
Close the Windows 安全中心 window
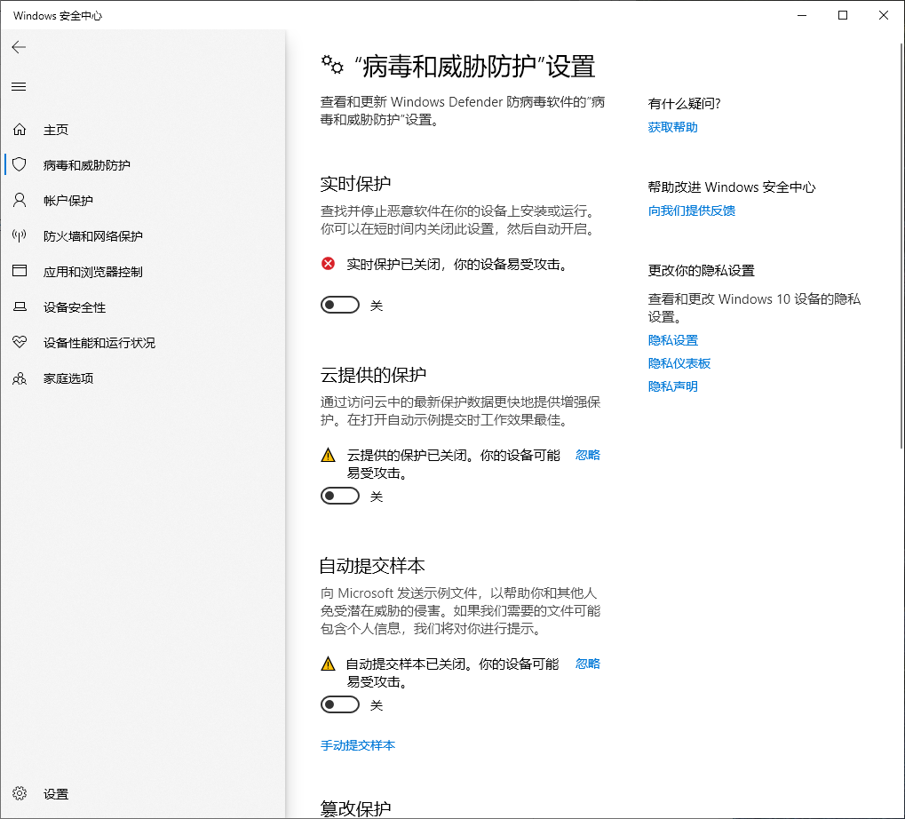tap(884, 16)
